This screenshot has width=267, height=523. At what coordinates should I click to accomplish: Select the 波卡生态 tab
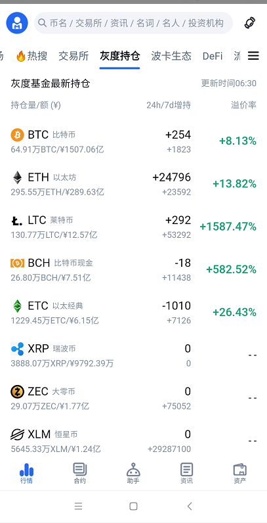coord(171,56)
